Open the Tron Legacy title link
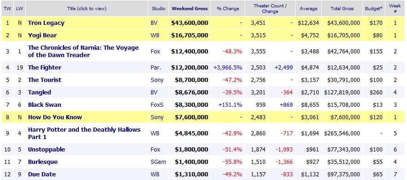 [x=46, y=23]
